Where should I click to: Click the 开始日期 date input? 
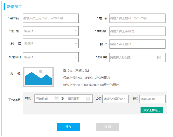(44, 99)
